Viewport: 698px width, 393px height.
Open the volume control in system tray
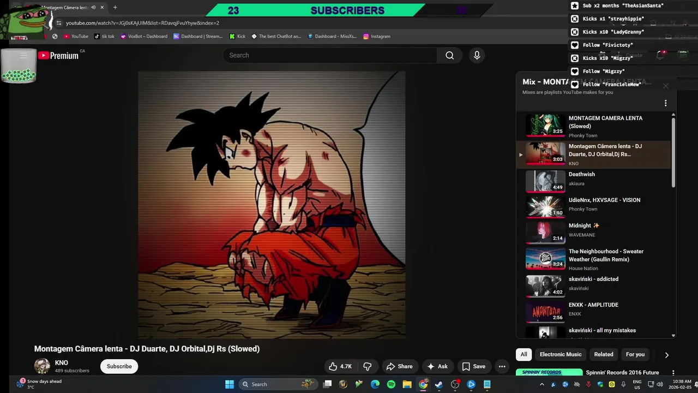660,384
